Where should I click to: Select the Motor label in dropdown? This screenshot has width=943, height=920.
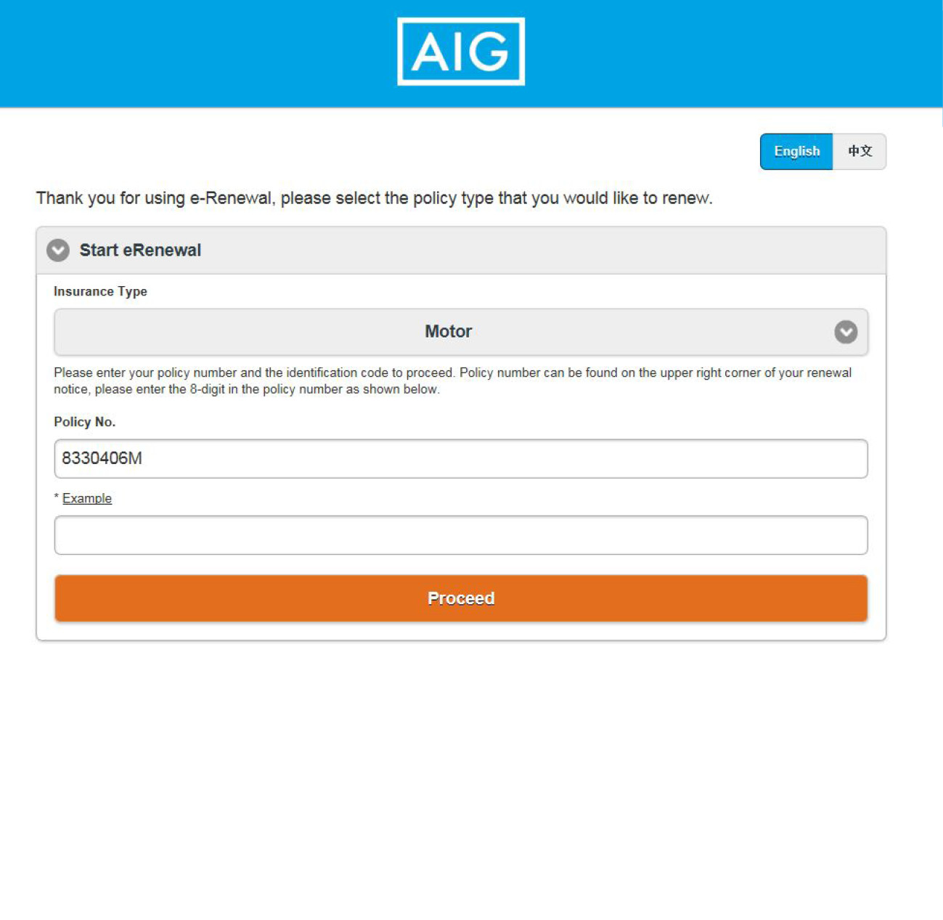pos(448,332)
